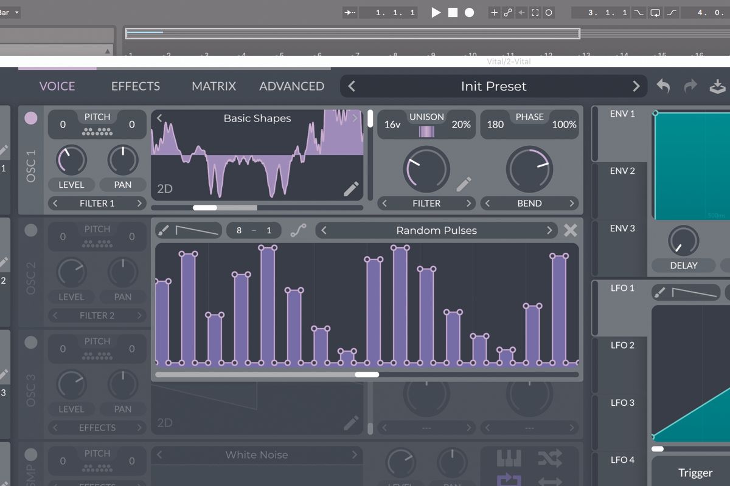Enable OSC 2 with its power toggle
The height and width of the screenshot is (486, 730).
coord(30,230)
